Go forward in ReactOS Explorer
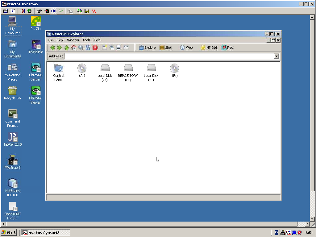The image size is (316, 237). coord(60,48)
